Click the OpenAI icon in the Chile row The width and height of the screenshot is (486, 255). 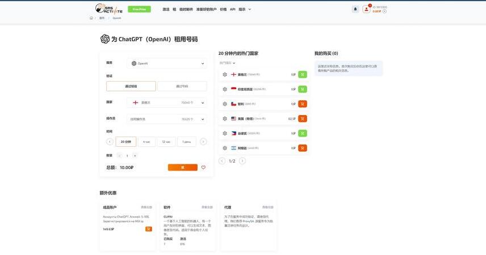point(225,104)
